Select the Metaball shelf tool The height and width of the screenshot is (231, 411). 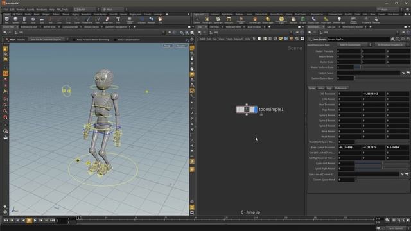point(152,20)
